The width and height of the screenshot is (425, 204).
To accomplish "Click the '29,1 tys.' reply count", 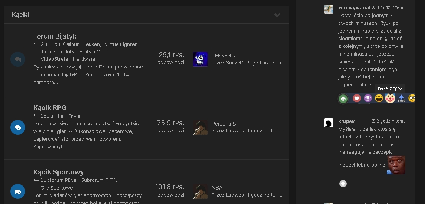I will click(x=171, y=55).
